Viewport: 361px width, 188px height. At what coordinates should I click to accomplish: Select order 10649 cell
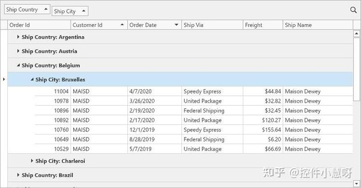(53, 139)
